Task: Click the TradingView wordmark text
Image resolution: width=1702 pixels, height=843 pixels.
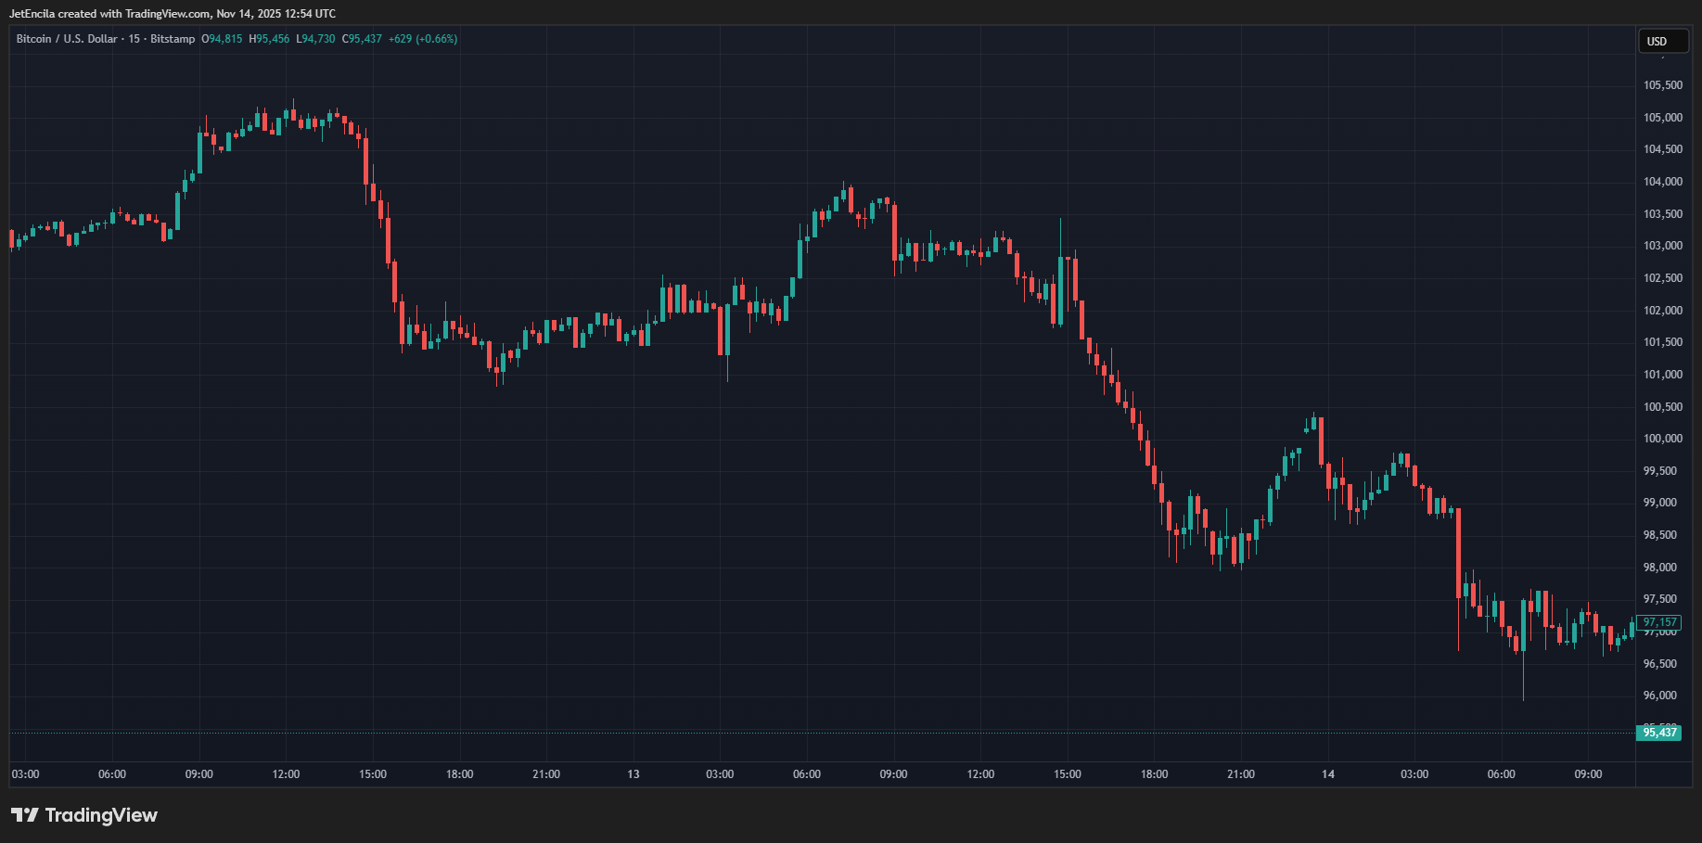Action: (101, 815)
